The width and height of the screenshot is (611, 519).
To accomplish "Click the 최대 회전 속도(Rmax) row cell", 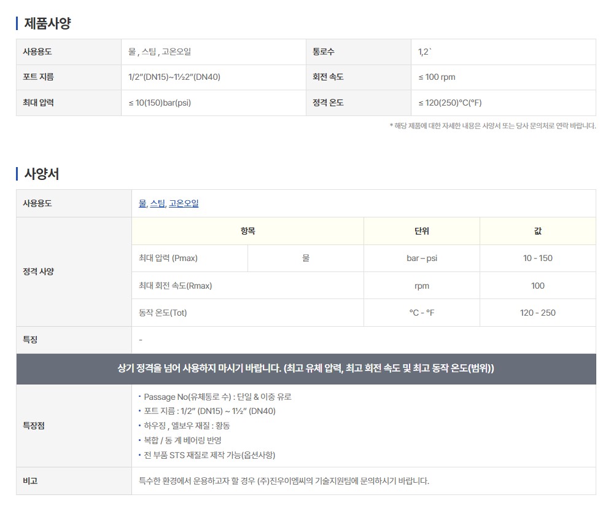I will coord(176,286).
